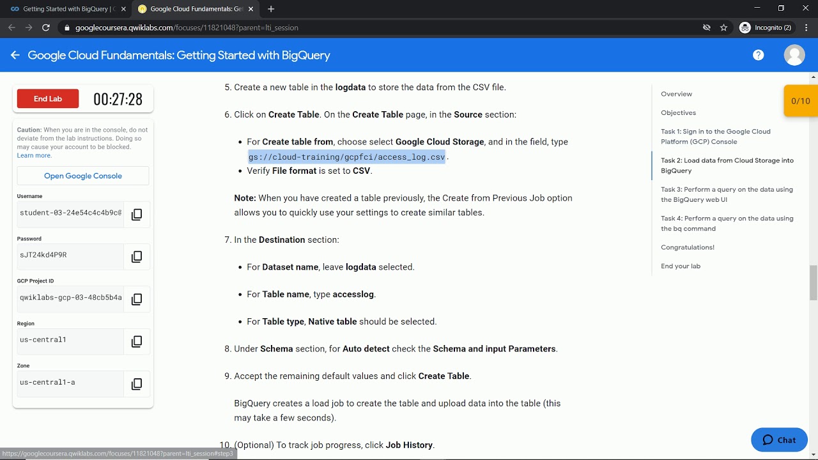Jump to Congratulations section
This screenshot has height=460, width=818.
(x=688, y=247)
